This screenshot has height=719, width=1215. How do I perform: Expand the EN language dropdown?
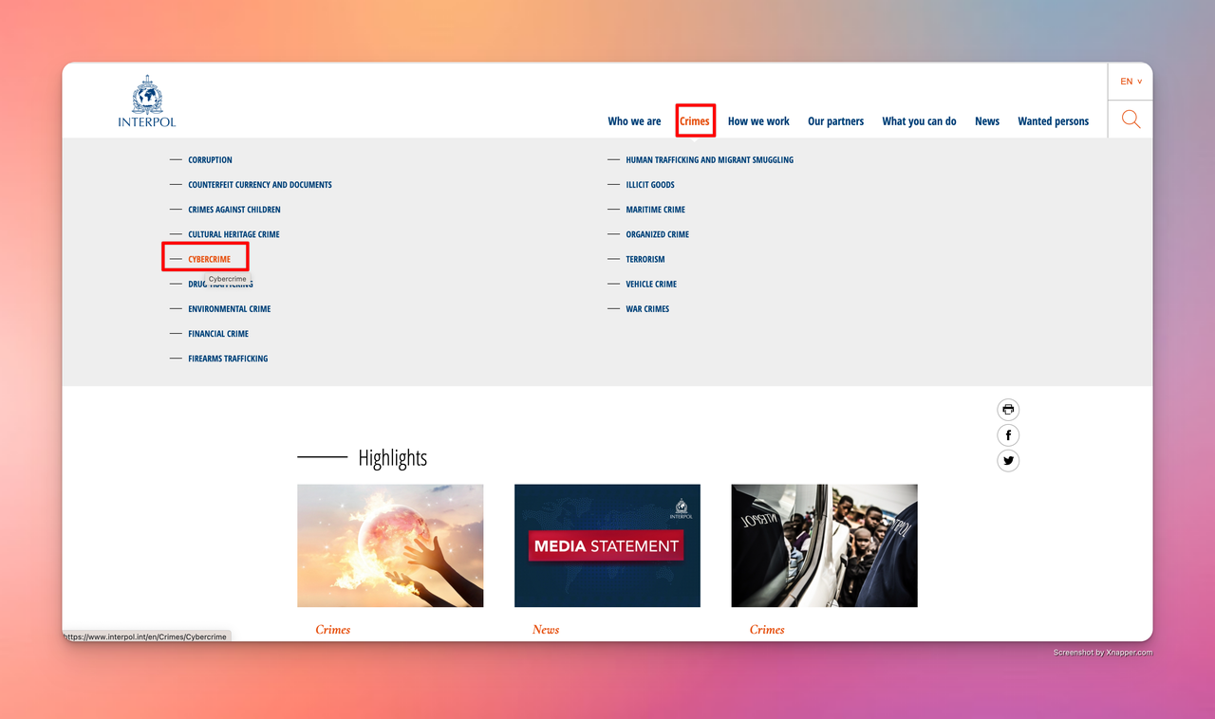1131,82
